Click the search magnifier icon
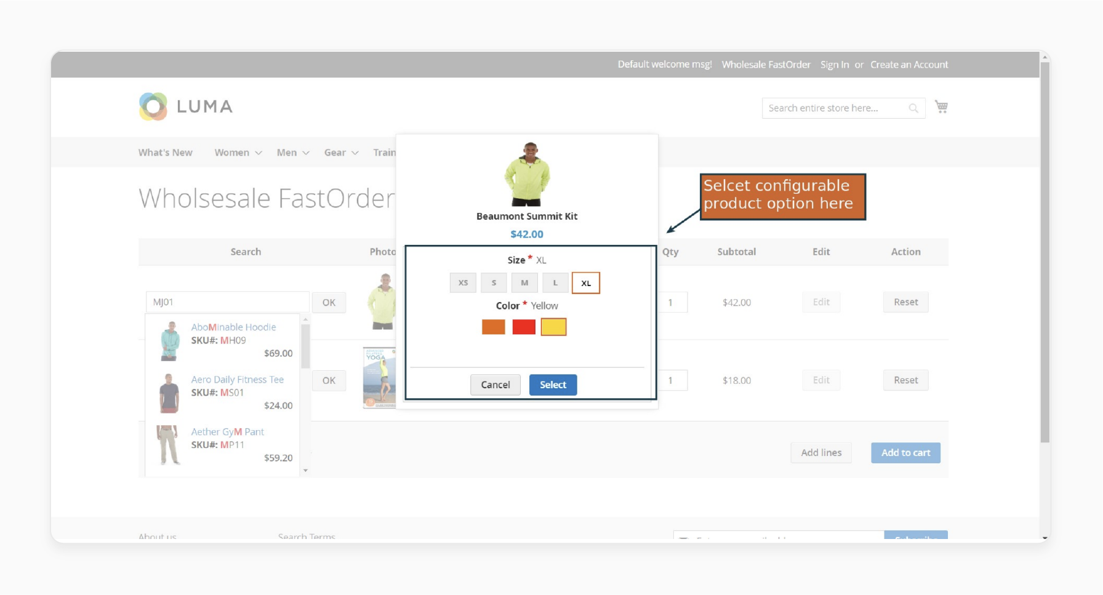 point(913,108)
